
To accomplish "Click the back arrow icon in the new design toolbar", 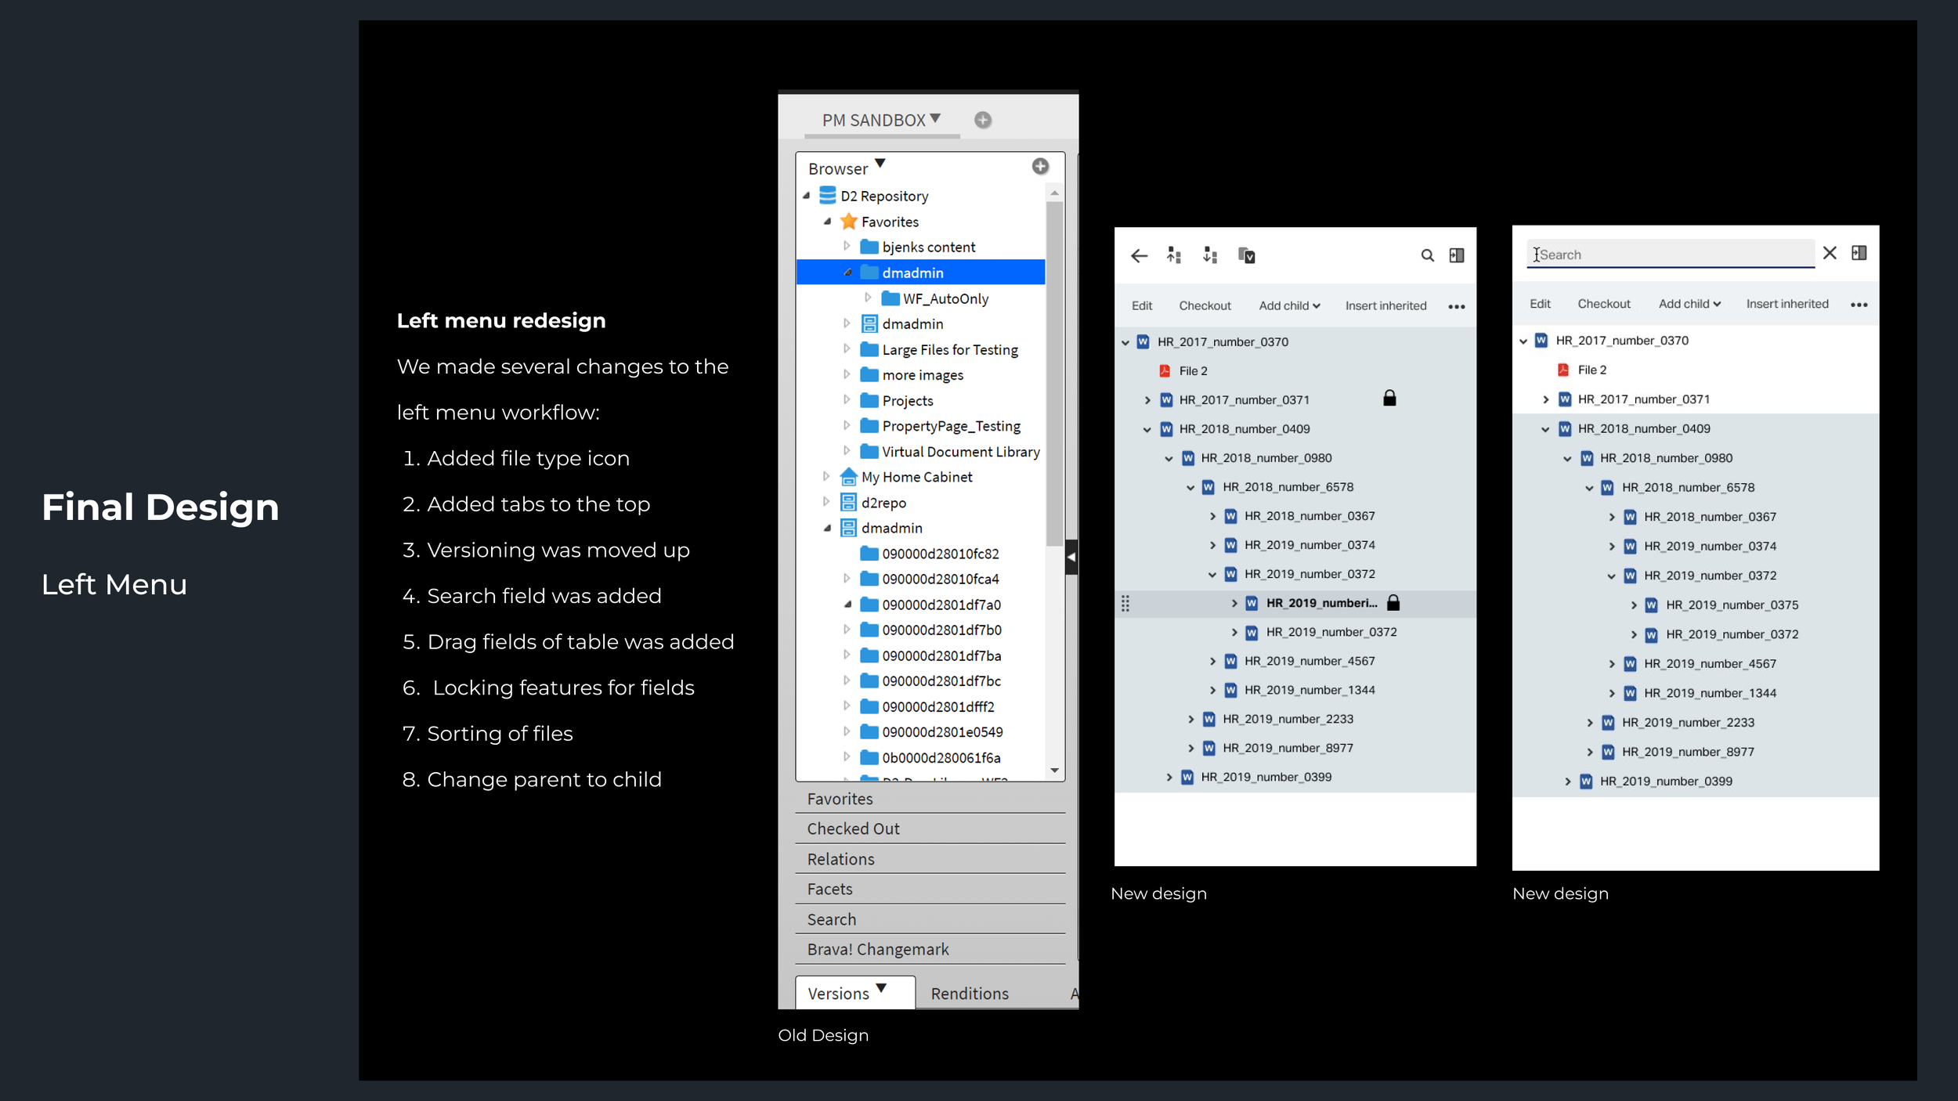I will point(1139,256).
